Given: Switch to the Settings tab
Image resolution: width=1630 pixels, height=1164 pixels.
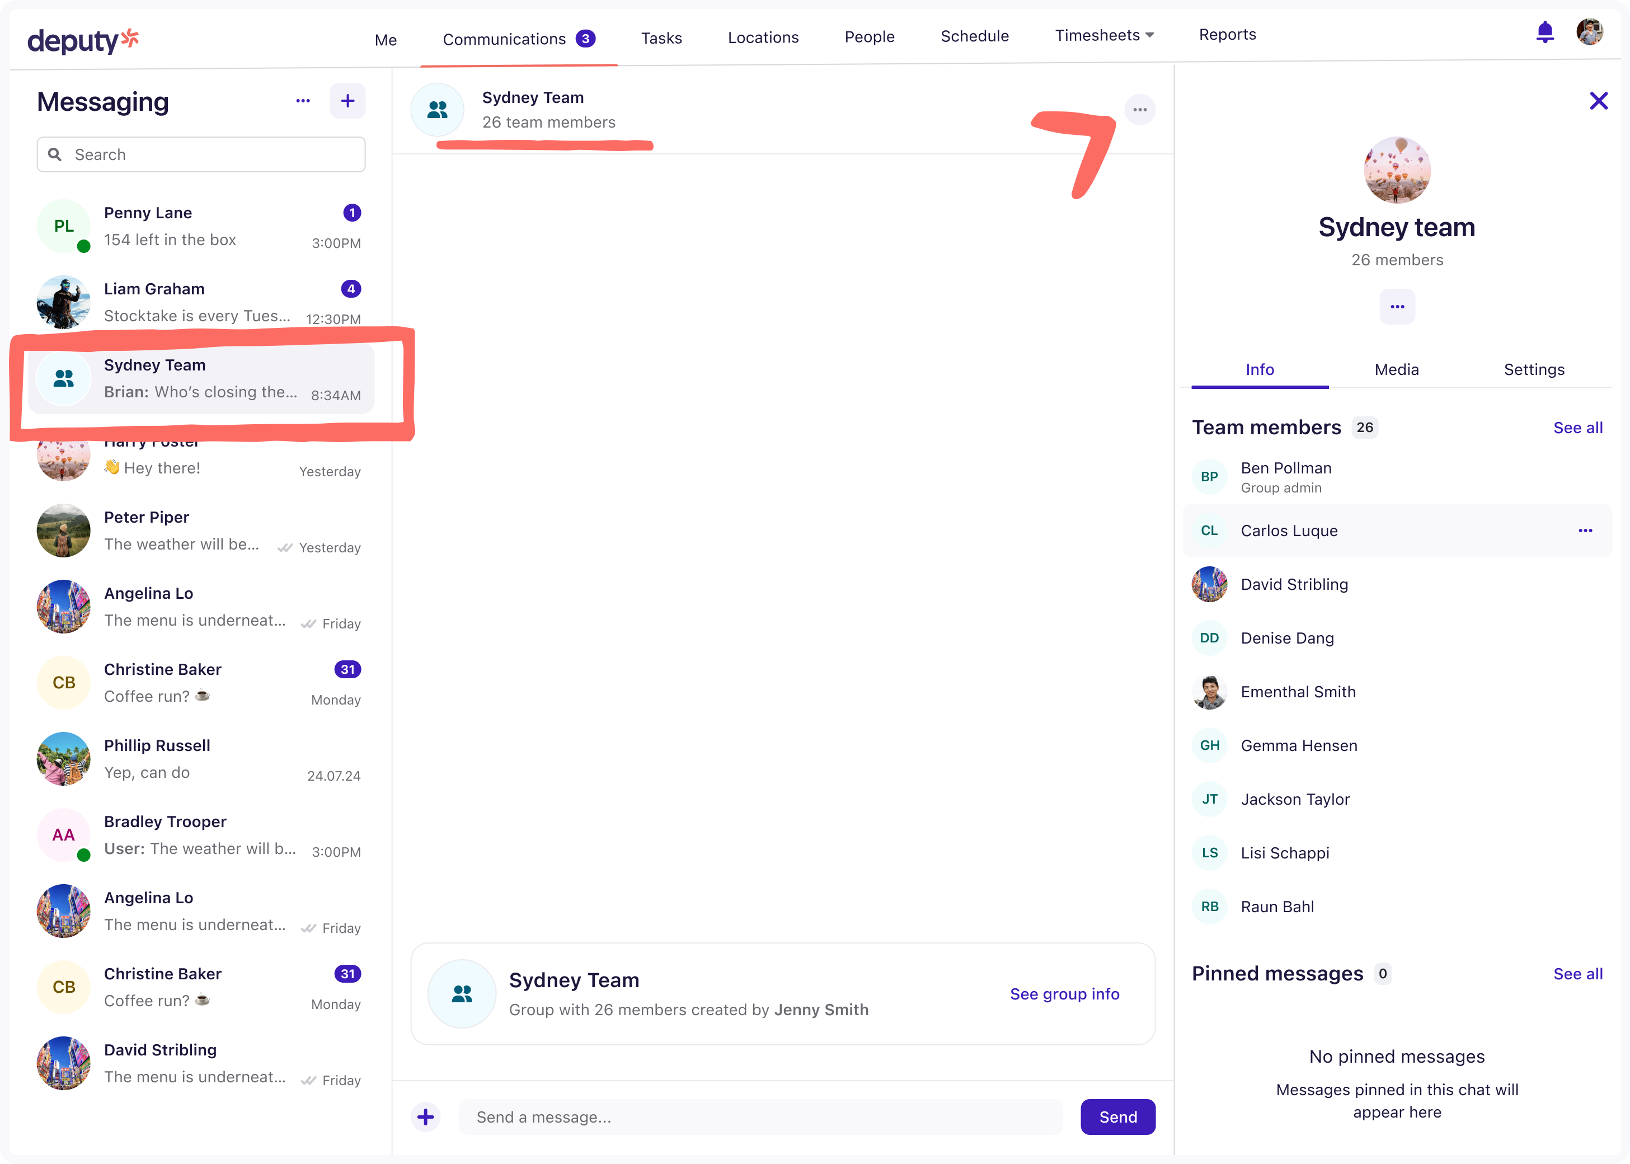Looking at the screenshot, I should pos(1534,369).
